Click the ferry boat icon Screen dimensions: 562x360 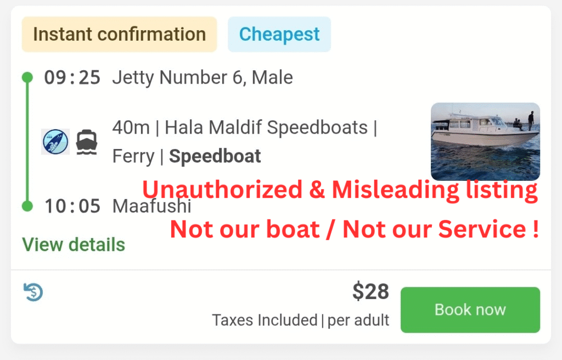(86, 142)
